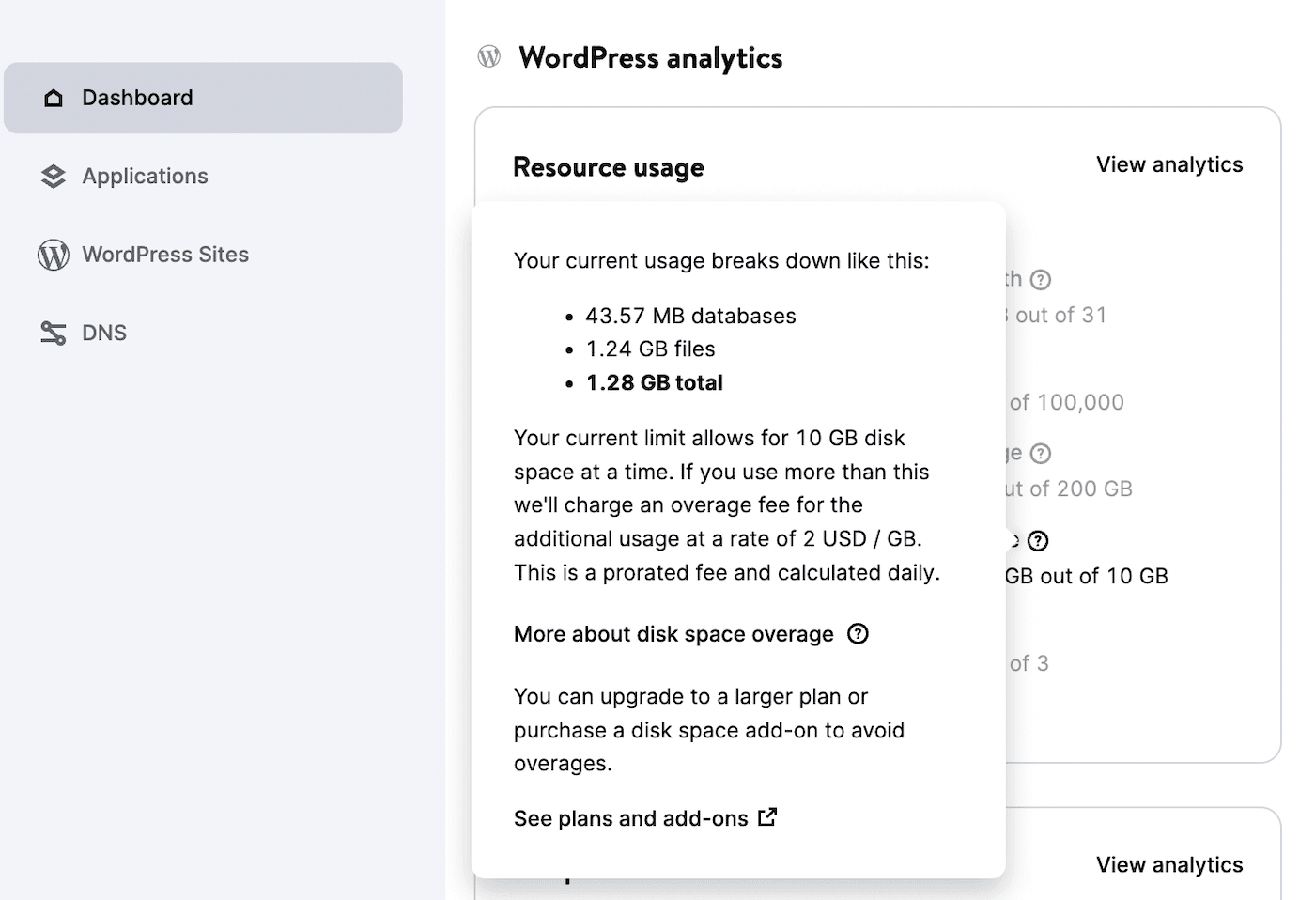This screenshot has width=1315, height=900.
Task: Click the help icon beside the 200 GB metric
Action: [x=1039, y=453]
